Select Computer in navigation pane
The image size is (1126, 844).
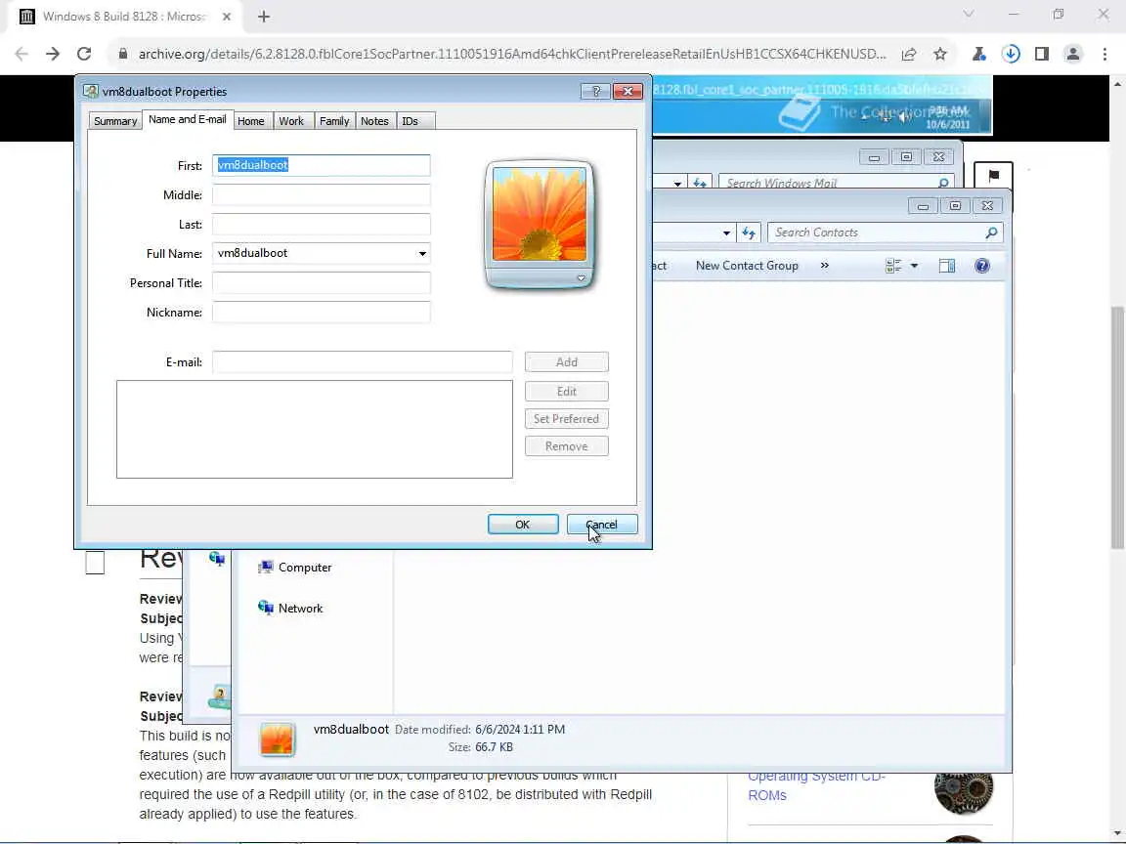click(295, 567)
